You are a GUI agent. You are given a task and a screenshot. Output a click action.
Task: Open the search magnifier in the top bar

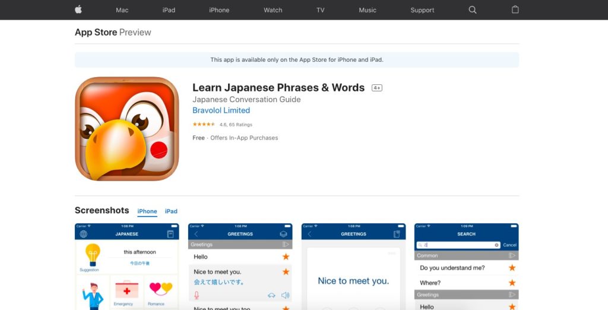coord(472,10)
